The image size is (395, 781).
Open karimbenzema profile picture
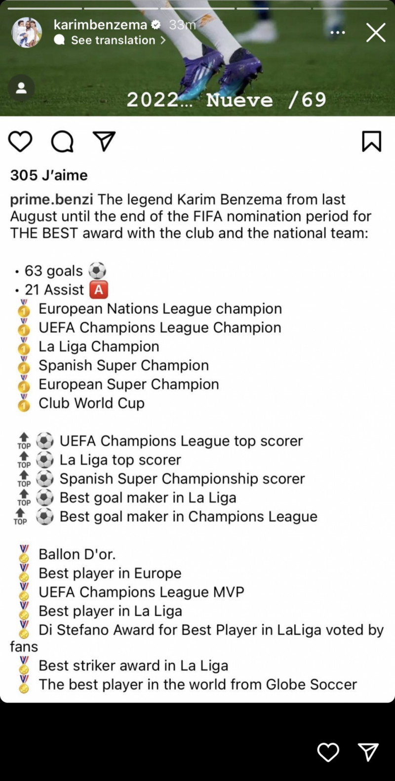[x=27, y=33]
